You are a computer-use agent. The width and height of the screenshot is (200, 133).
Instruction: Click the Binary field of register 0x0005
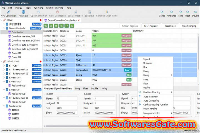click(x=67, y=113)
